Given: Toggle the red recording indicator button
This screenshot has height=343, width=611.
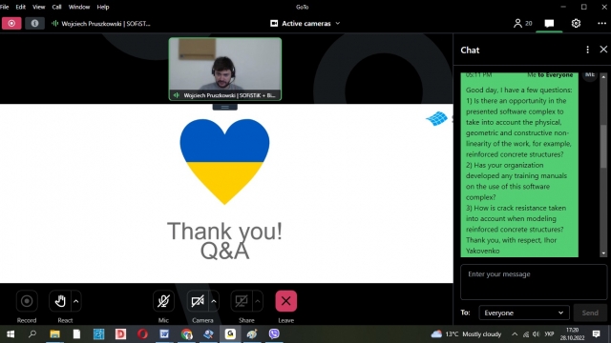Looking at the screenshot, I should coord(11,23).
